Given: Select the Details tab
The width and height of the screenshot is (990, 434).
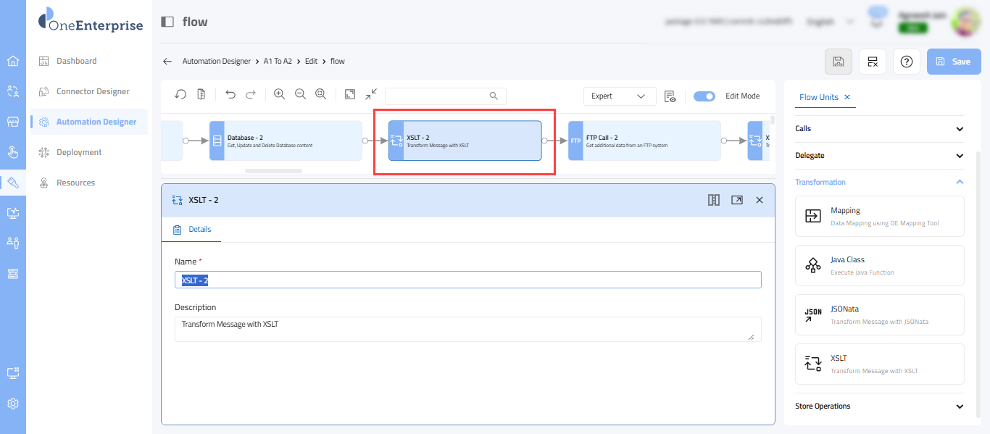Looking at the screenshot, I should [199, 229].
